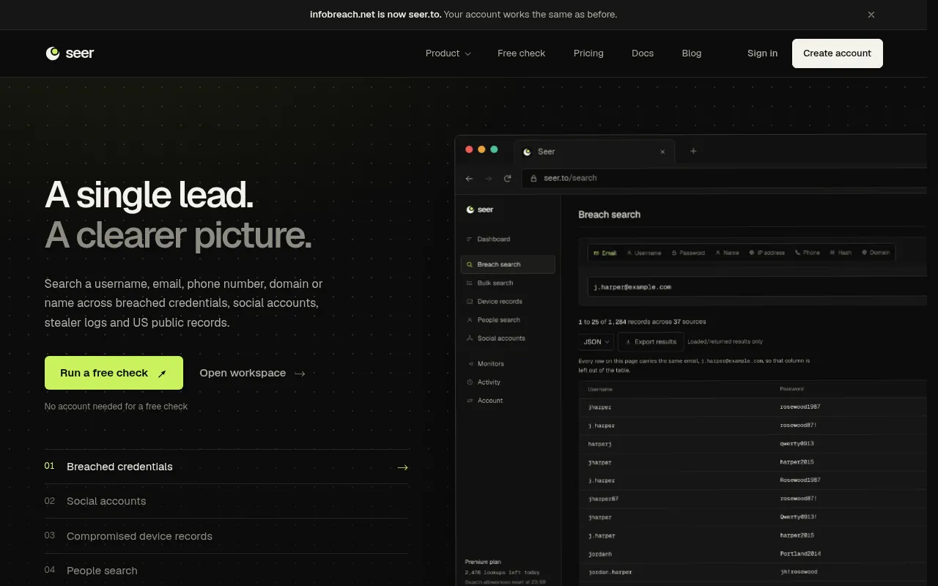The image size is (938, 586).
Task: Open the Docs nav item
Action: [x=643, y=53]
